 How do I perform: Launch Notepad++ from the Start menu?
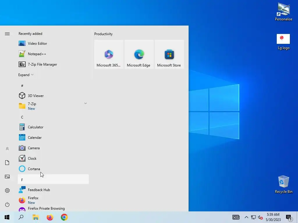(53, 54)
